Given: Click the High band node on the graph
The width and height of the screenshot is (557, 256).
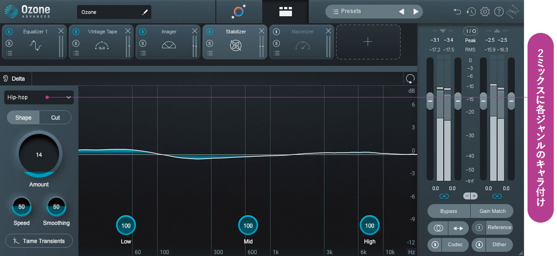Looking at the screenshot, I should (369, 225).
